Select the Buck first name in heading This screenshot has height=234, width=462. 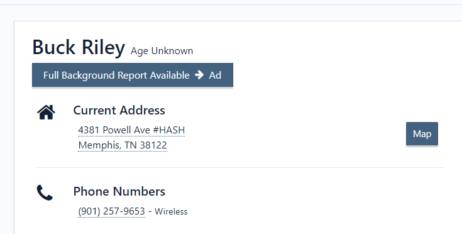[x=53, y=47]
